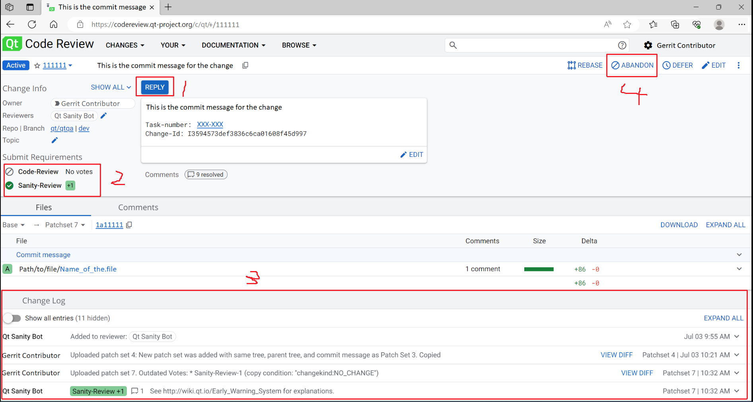753x402 pixels.
Task: Go to the browser home page icon
Action: coord(54,24)
